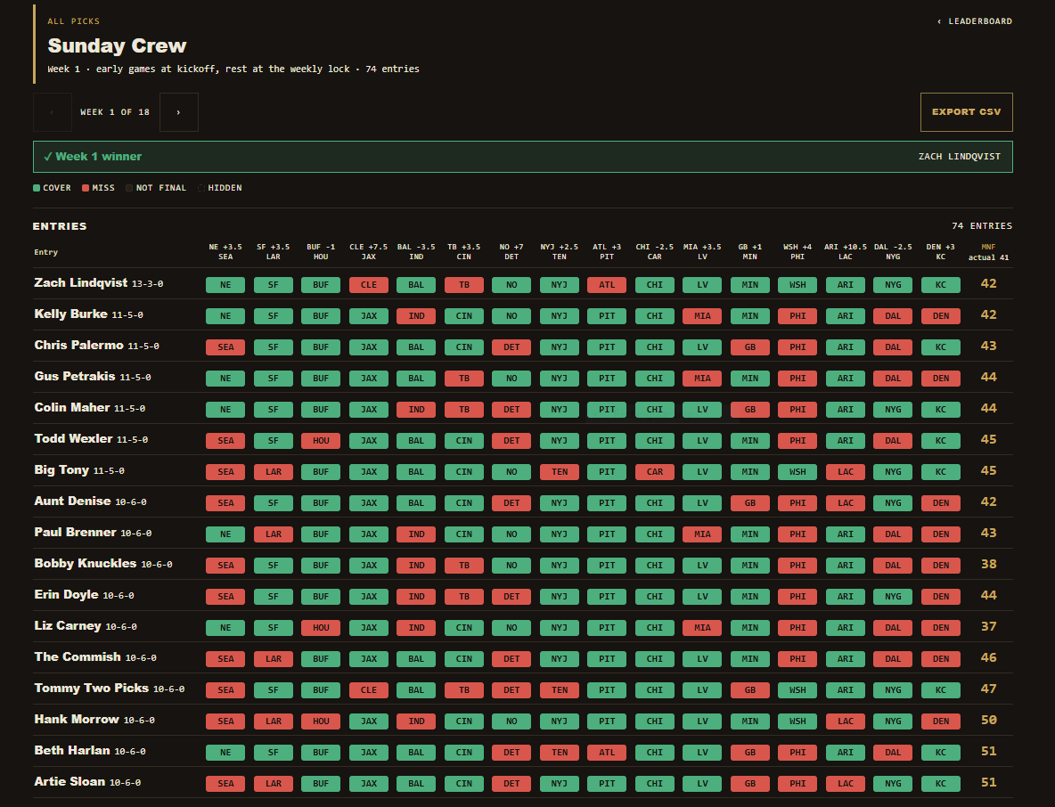
Task: Select the Colin Maher entry
Action: pos(72,408)
